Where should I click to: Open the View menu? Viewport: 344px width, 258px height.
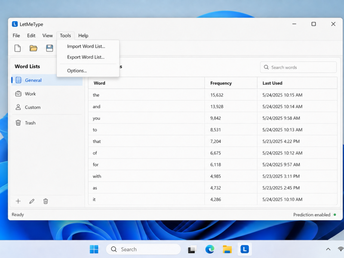(x=47, y=36)
